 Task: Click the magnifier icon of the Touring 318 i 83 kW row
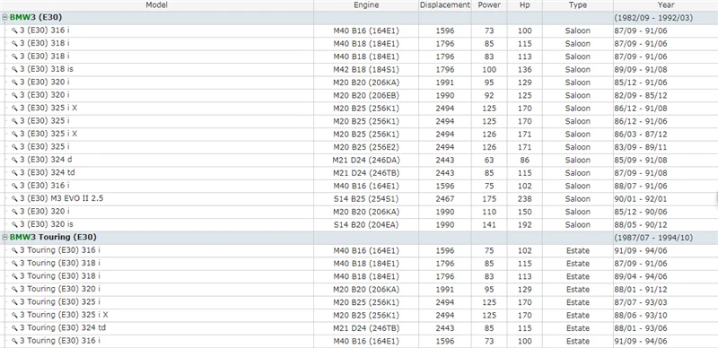click(x=14, y=276)
